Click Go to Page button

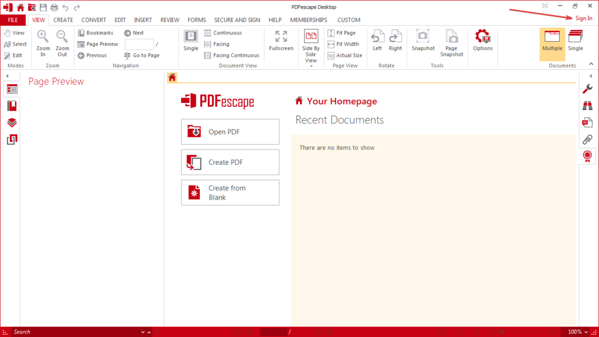[x=142, y=55]
